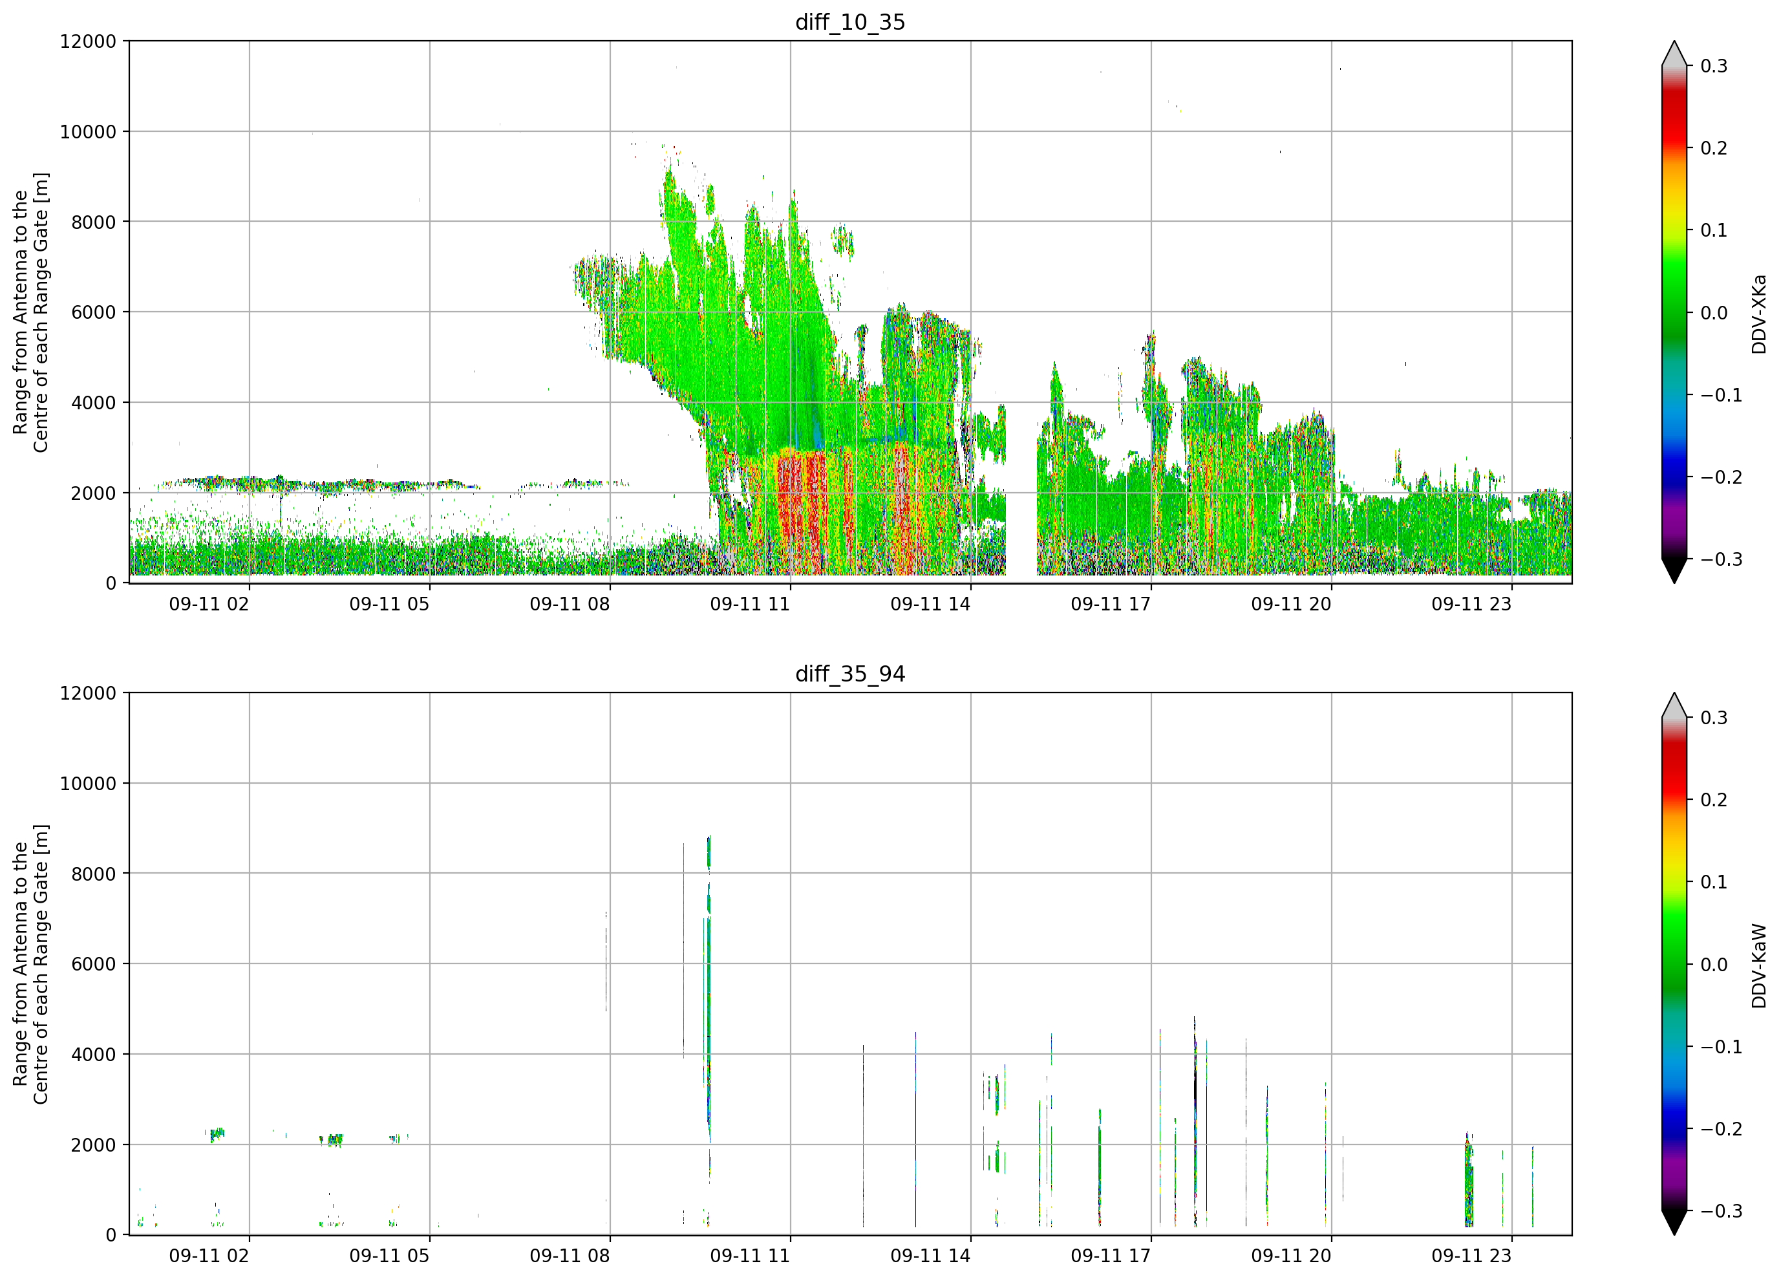The image size is (1781, 1279).
Task: Select the 2000 tick on diff_35_94 y-axis
Action: tap(94, 1145)
